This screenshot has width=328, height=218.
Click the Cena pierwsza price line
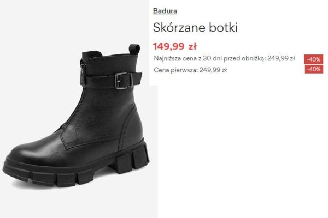(190, 70)
